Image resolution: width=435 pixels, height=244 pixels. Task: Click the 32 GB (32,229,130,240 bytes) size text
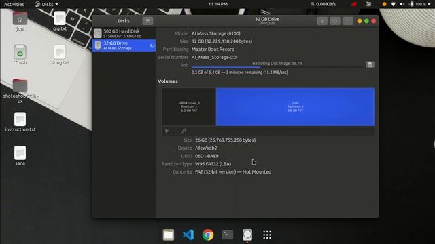pos(222,41)
